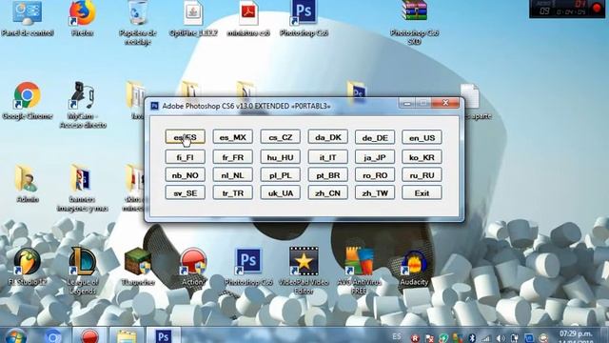Click the ru_RU language button
The width and height of the screenshot is (609, 343).
coord(422,175)
